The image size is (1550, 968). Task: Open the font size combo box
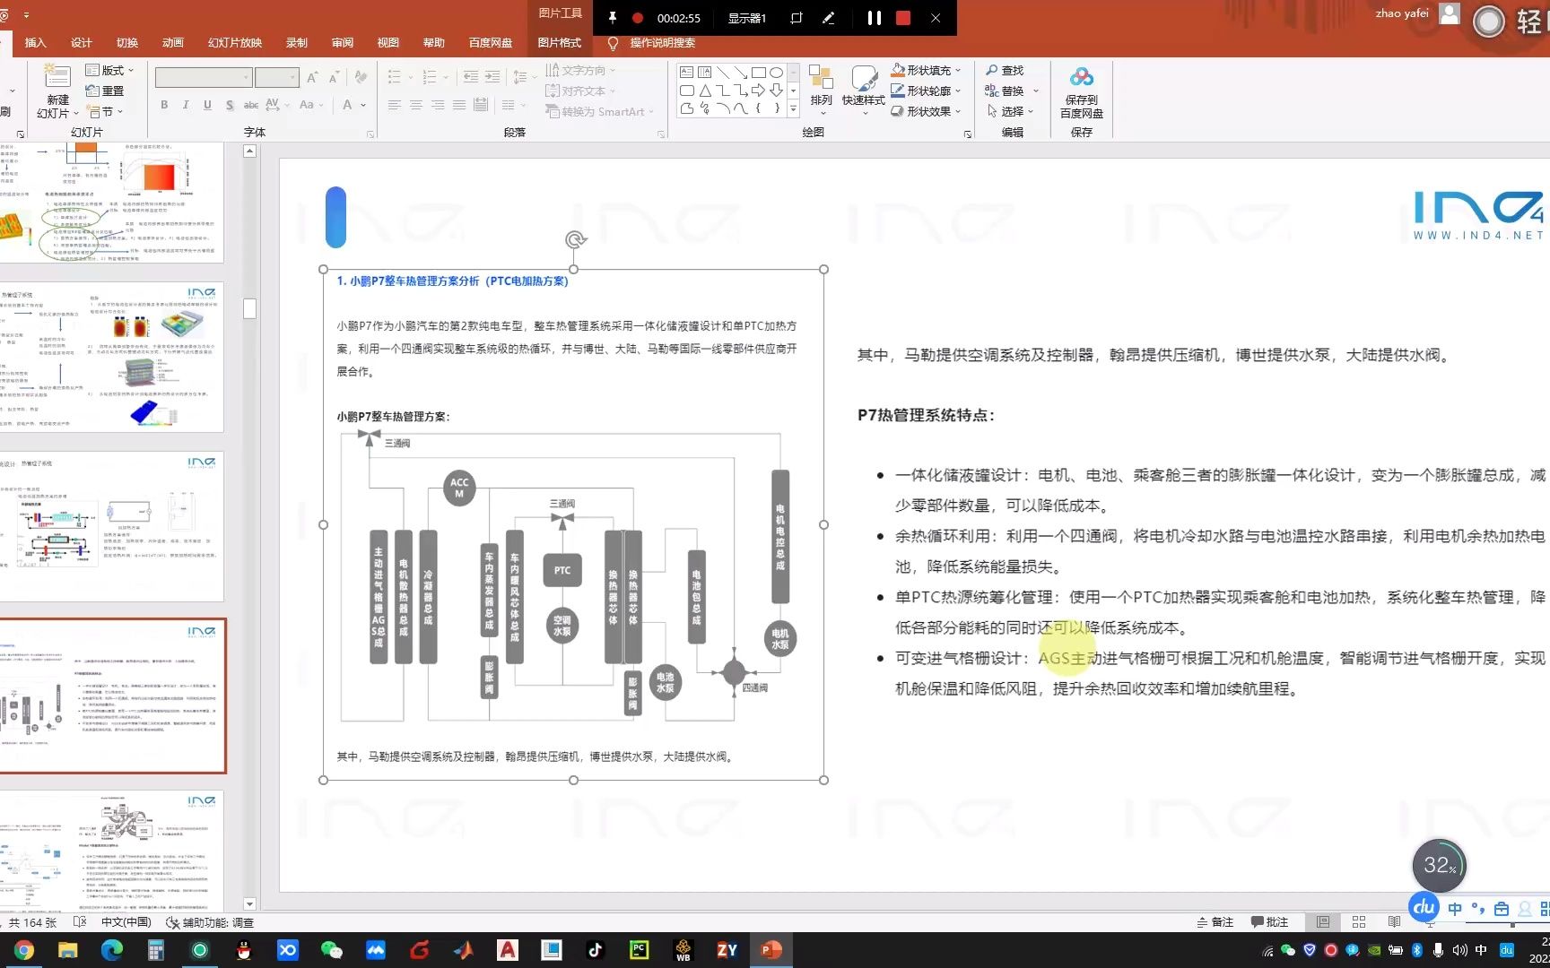pos(276,78)
